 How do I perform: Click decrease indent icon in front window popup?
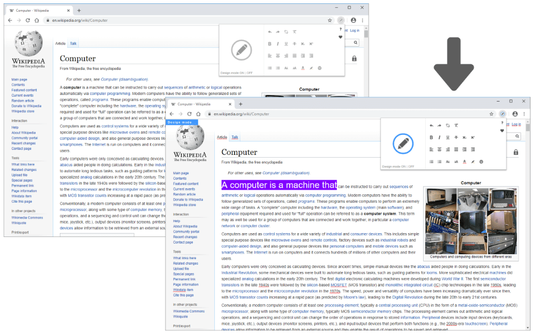point(473,149)
